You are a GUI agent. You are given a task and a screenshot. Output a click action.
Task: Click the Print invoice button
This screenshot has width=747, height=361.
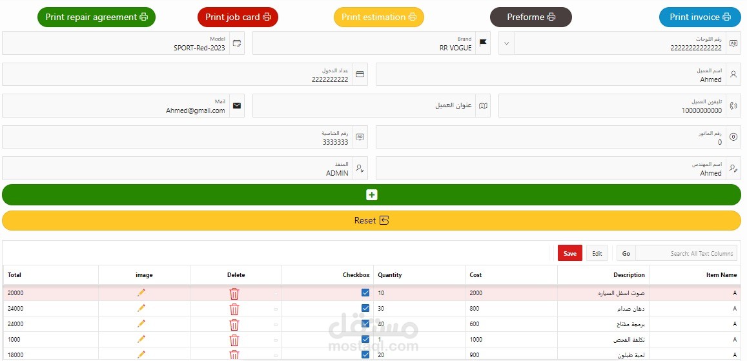point(700,17)
